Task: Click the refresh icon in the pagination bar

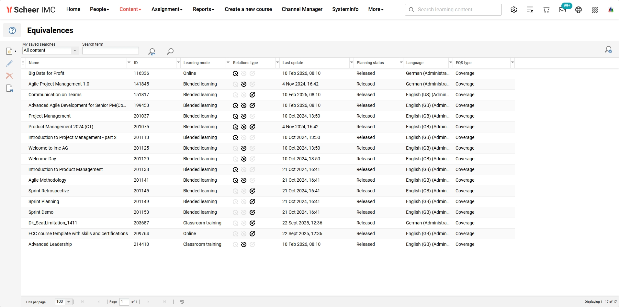Action: click(x=182, y=302)
